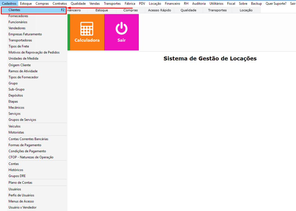
Task: Open the Compras tab
Action: pos(130,10)
